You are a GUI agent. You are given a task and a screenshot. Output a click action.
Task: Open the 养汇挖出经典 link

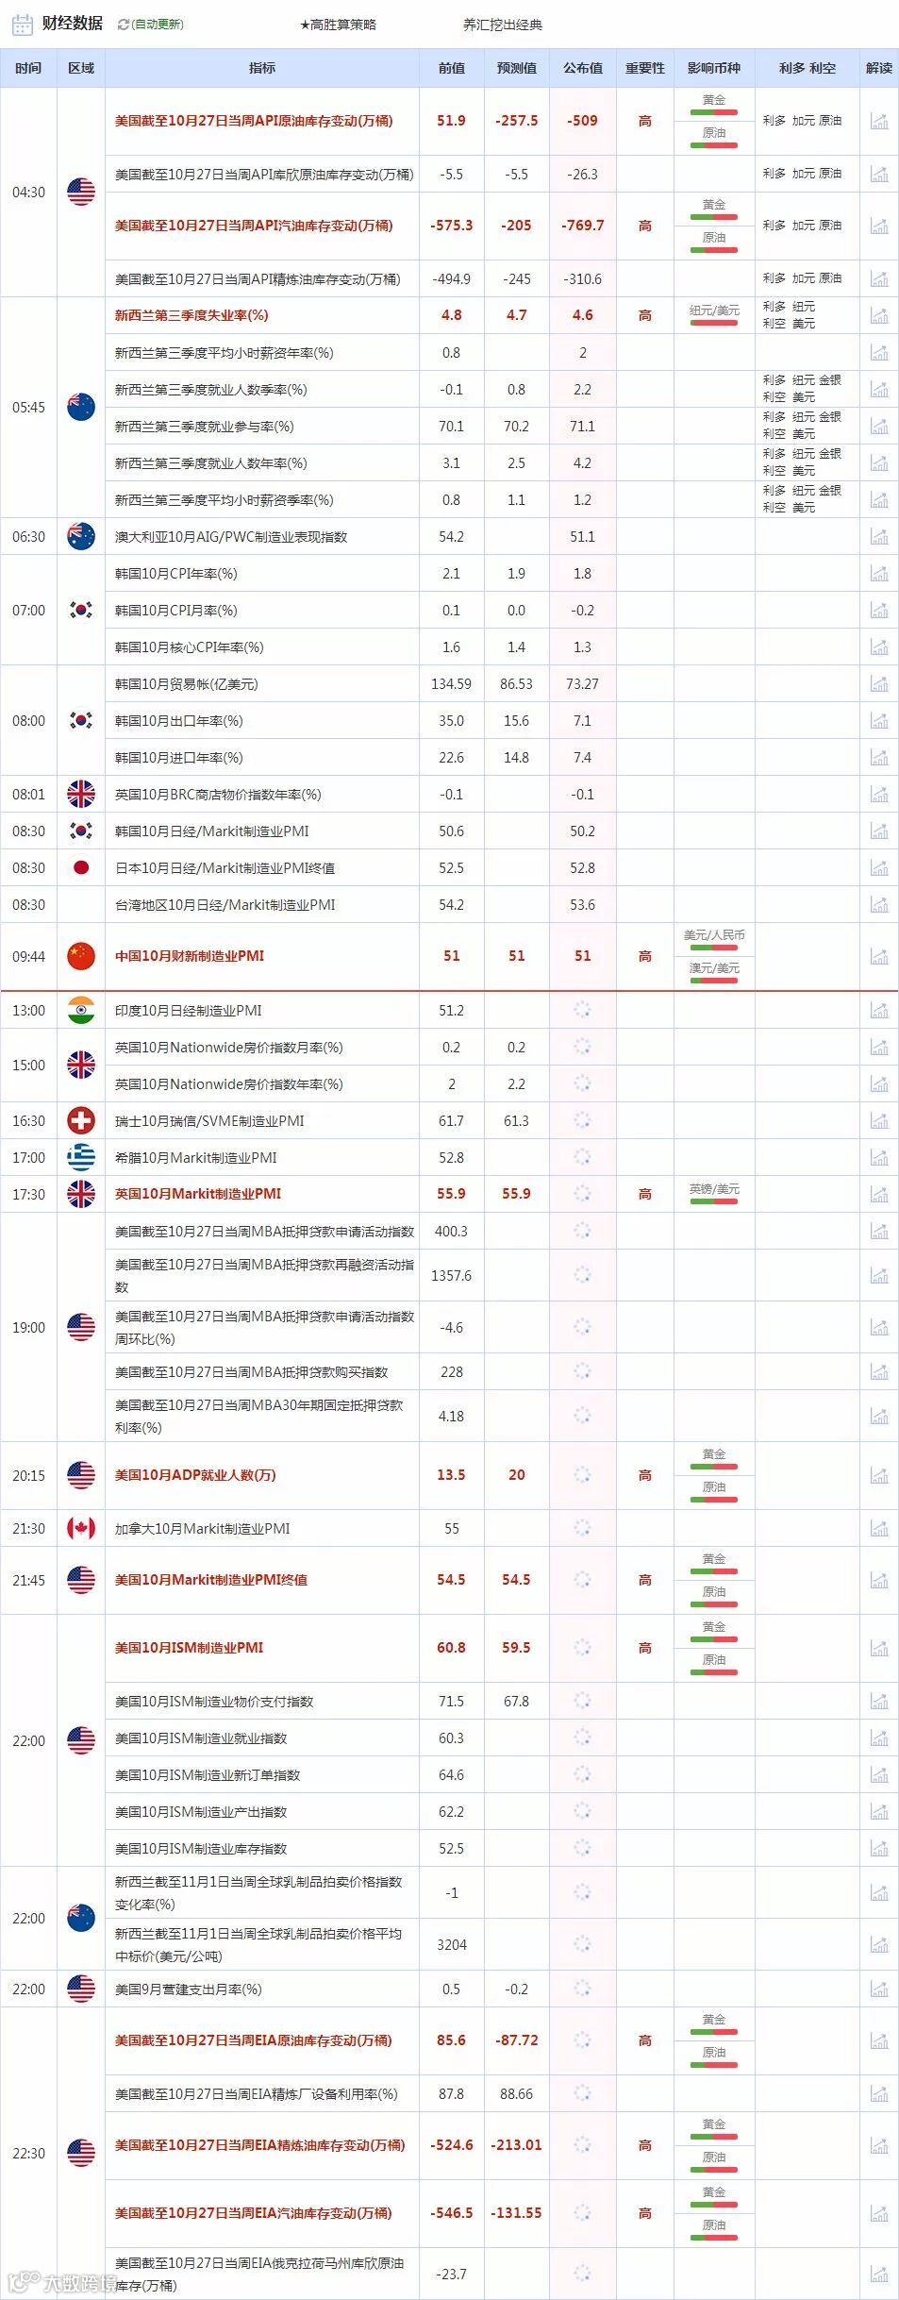click(503, 25)
